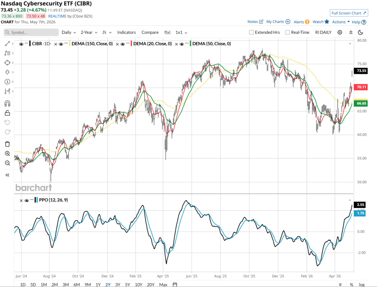The height and width of the screenshot is (287, 377).
Task: Click the redo arrow icon
Action: [7, 132]
